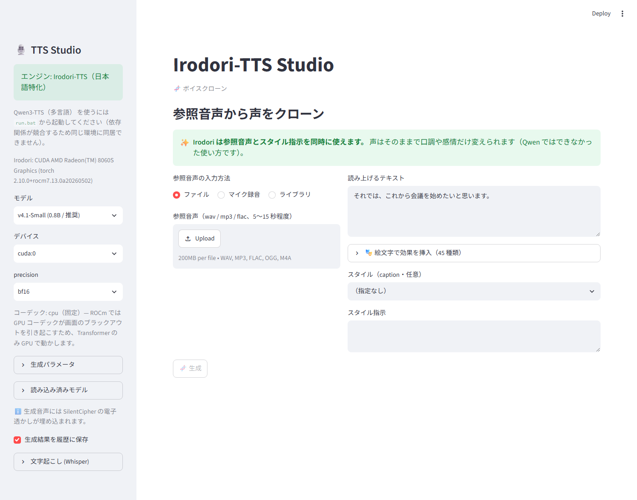This screenshot has width=637, height=500.
Task: Click the sparkle icon in the green info banner
Action: [x=184, y=143]
